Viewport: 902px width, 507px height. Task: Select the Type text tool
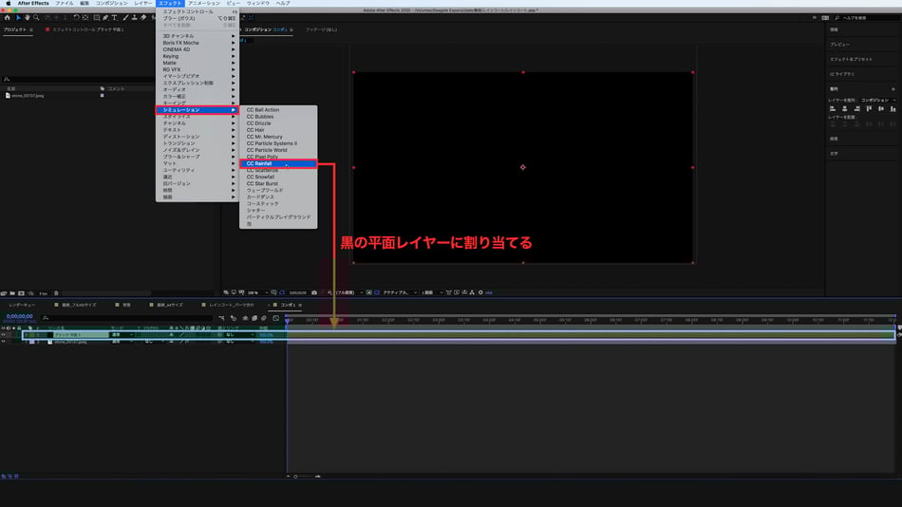coord(115,17)
